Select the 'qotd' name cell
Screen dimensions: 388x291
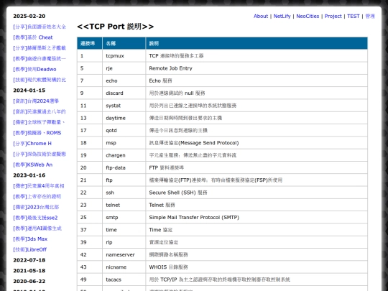coord(124,130)
